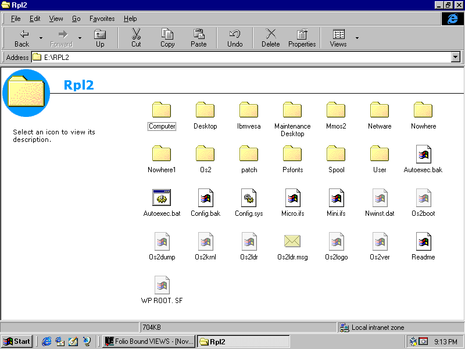Switch to Folio Bound VIEWS taskbar button
465x349 pixels.
point(149,341)
